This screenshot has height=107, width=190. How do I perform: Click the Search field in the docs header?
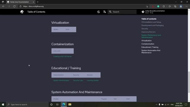122,12
